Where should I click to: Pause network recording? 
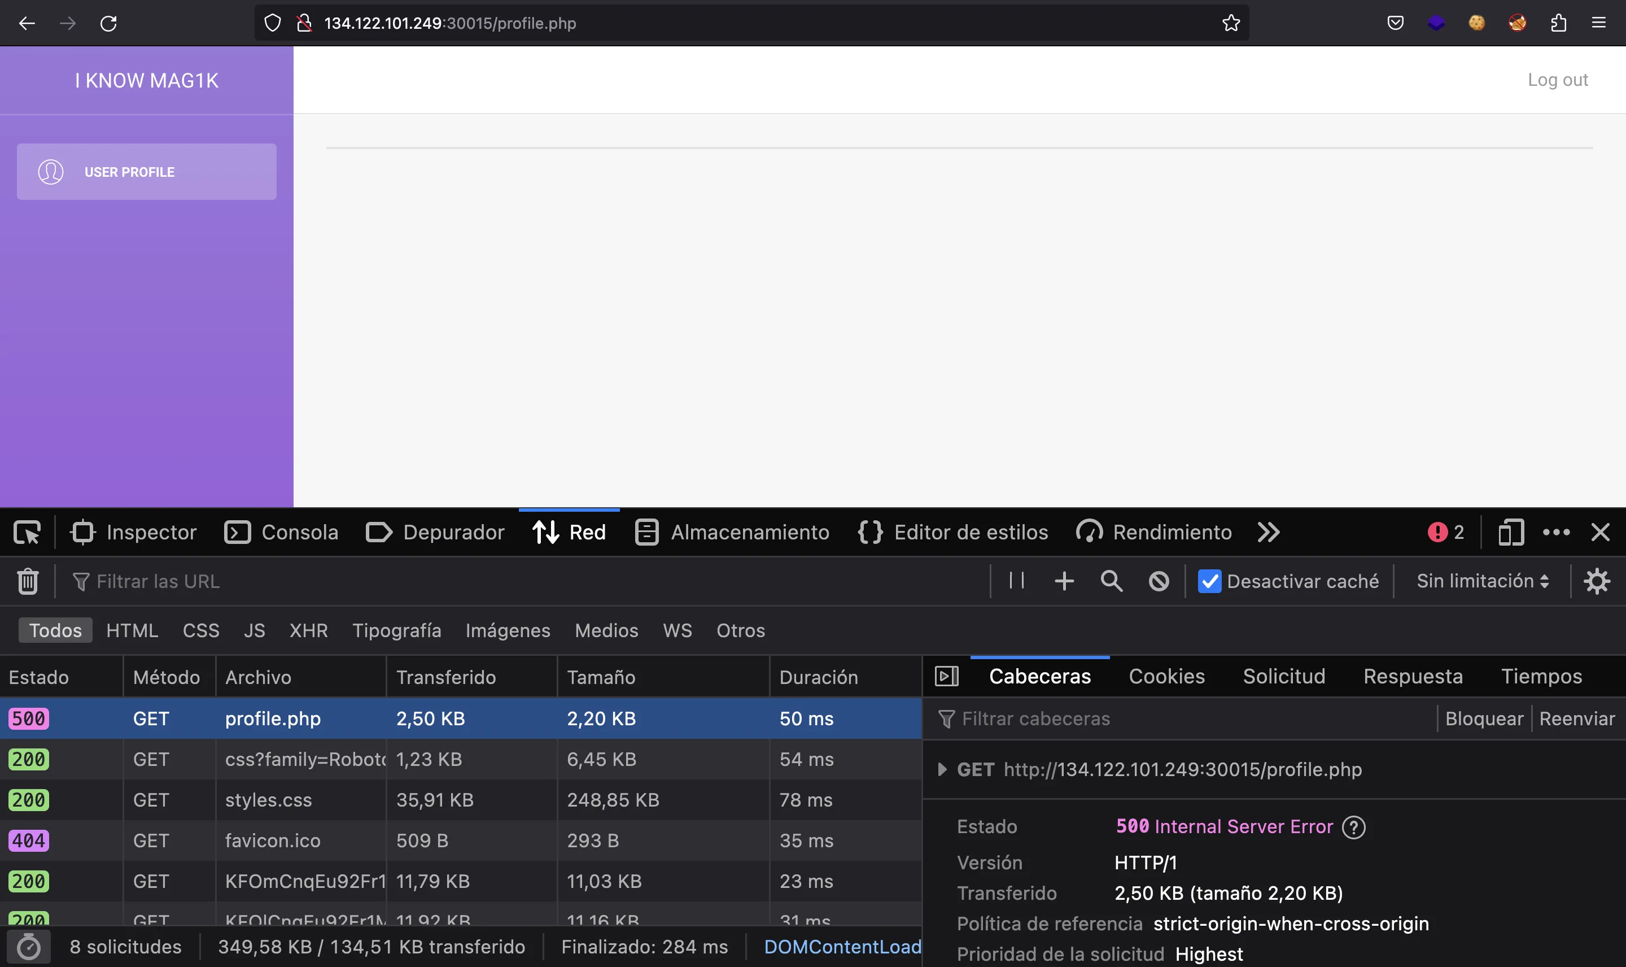tap(1016, 581)
